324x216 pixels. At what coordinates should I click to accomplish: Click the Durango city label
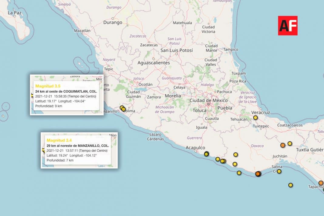pyautogui.click(x=113, y=22)
